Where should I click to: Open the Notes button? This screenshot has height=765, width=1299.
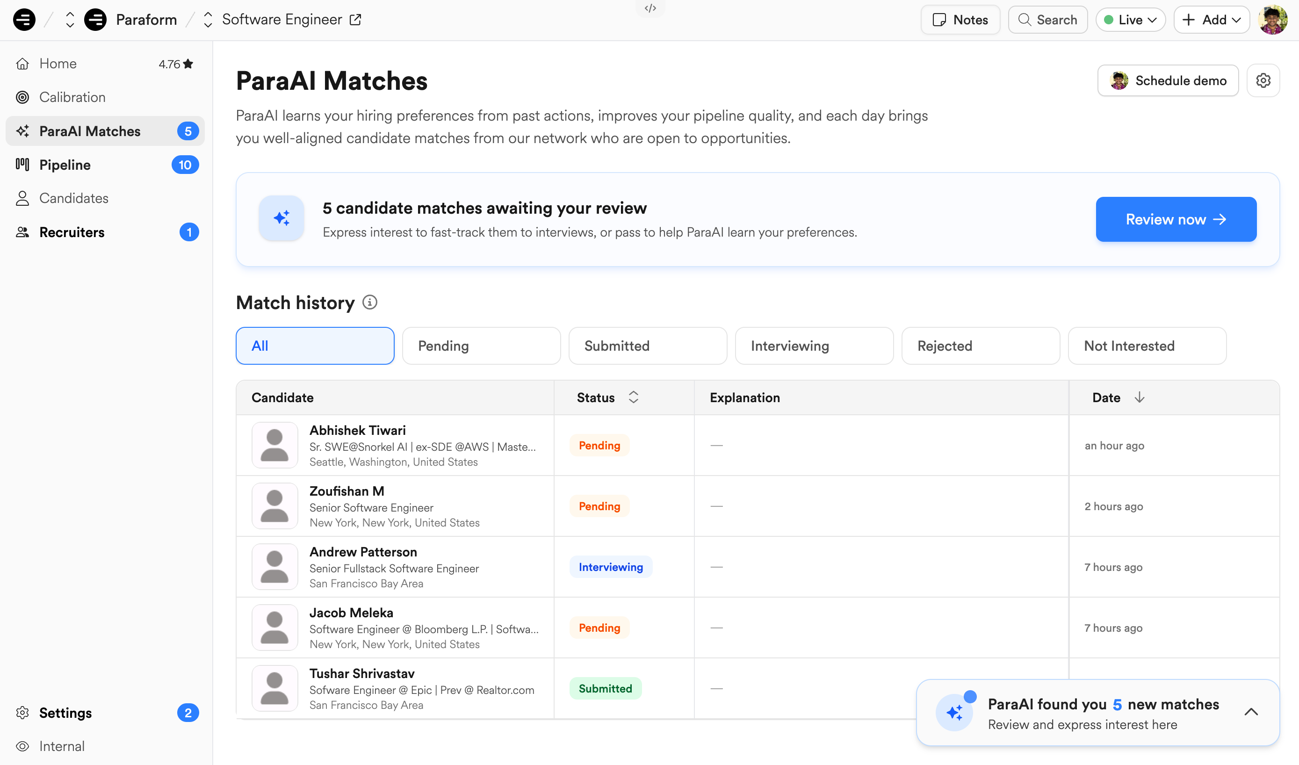point(960,20)
